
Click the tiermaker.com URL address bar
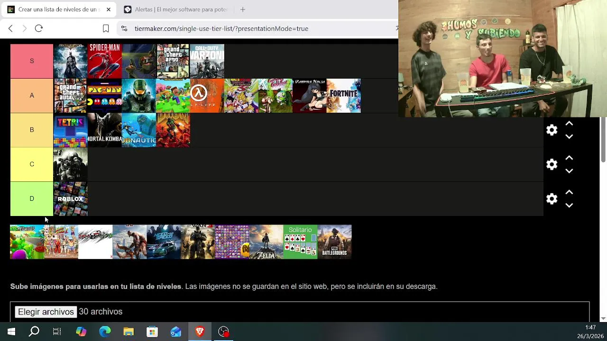click(x=221, y=28)
